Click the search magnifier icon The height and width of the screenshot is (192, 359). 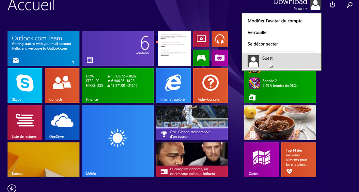point(350,5)
